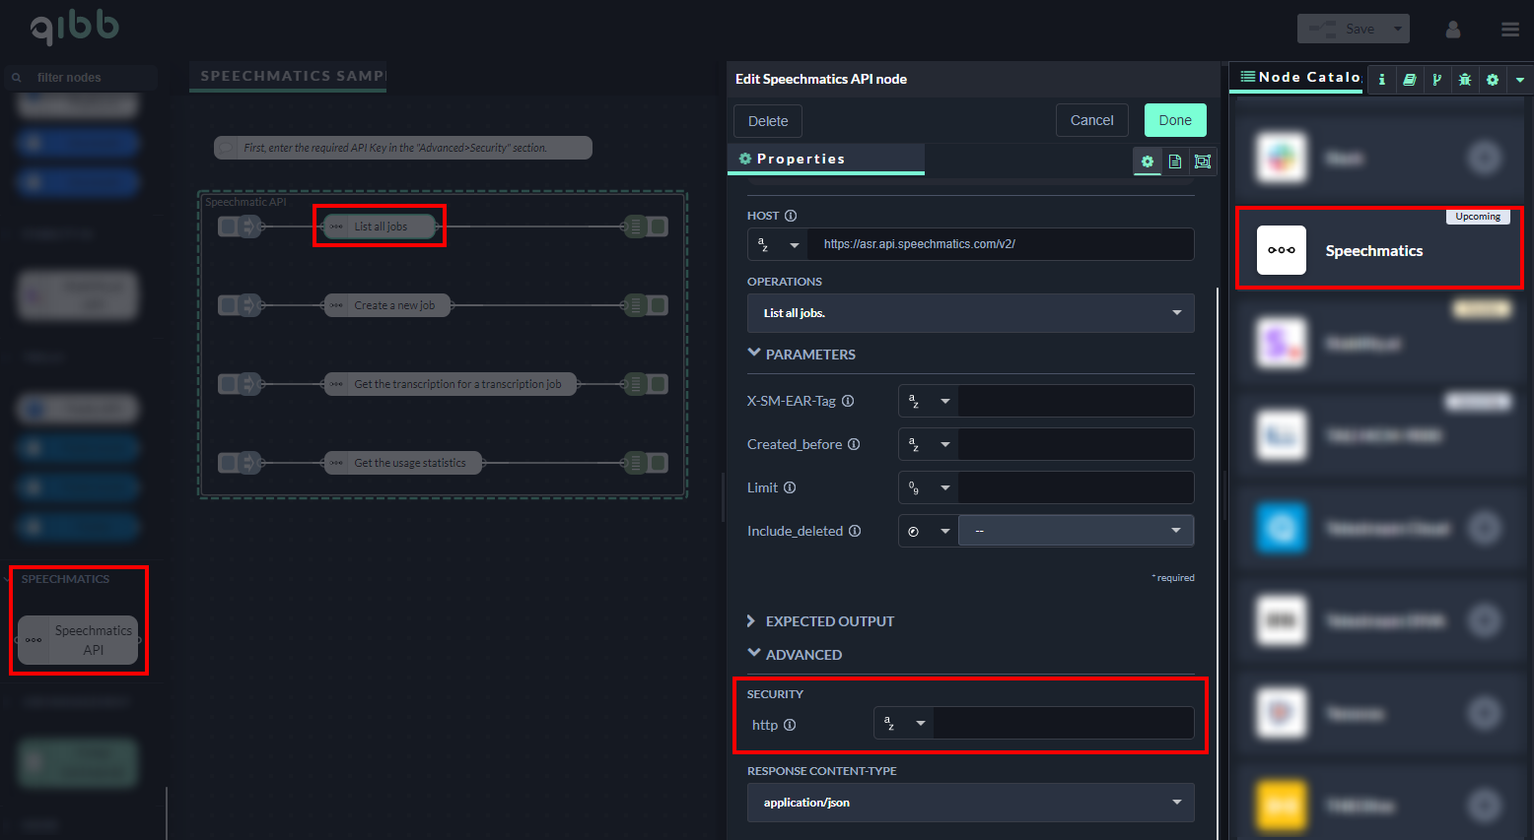Open the Operations dropdown showing List all jobs
This screenshot has width=1534, height=840.
pos(970,313)
